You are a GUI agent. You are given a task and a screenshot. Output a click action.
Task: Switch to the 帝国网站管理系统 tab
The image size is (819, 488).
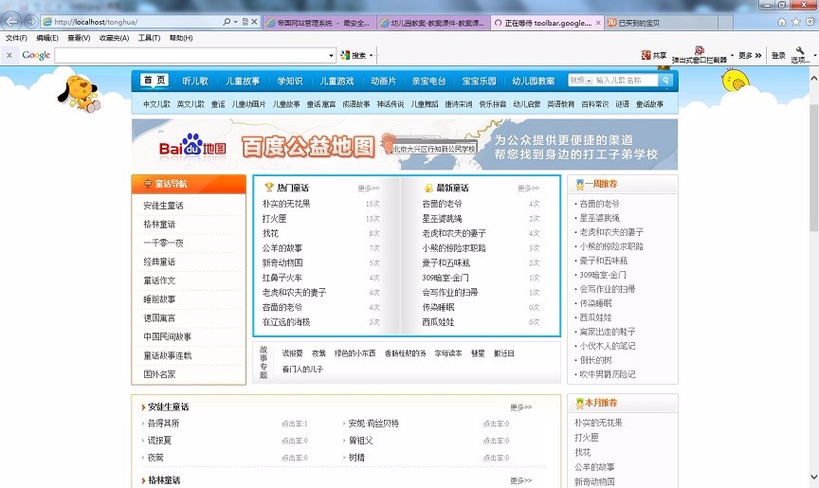(x=318, y=23)
